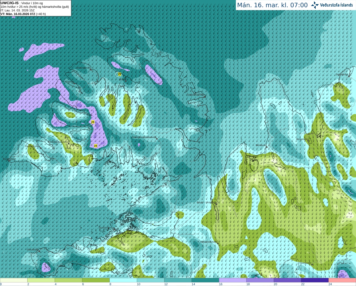The height and width of the screenshot is (286, 356).
Task: Click the 20–22 m/s violet legend swatch
Action: pyautogui.click(x=288, y=280)
